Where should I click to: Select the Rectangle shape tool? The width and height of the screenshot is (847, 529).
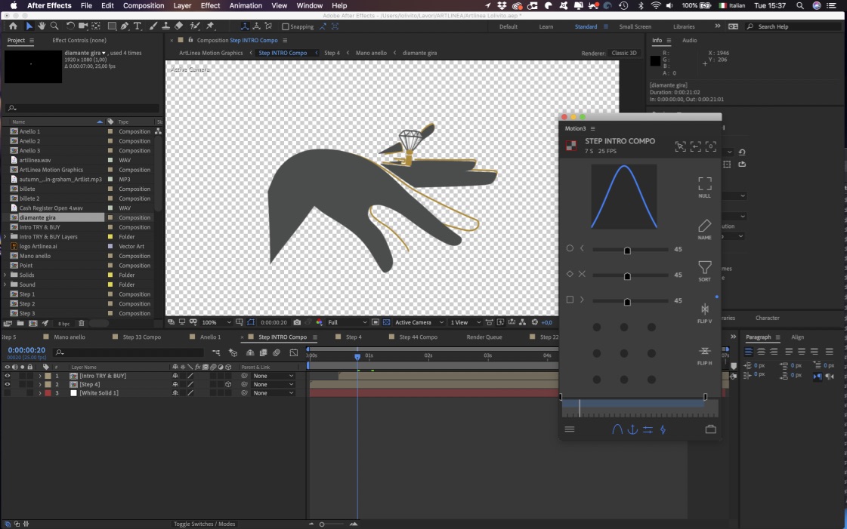click(112, 26)
